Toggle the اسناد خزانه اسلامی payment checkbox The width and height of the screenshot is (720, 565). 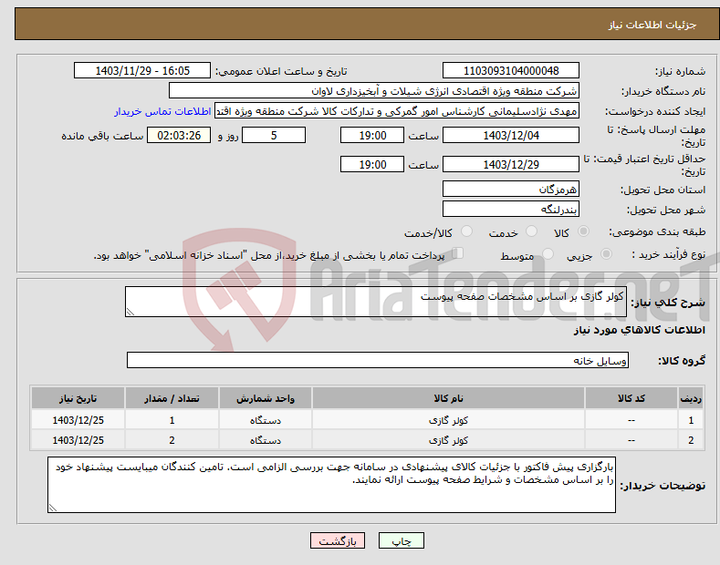pos(458,253)
